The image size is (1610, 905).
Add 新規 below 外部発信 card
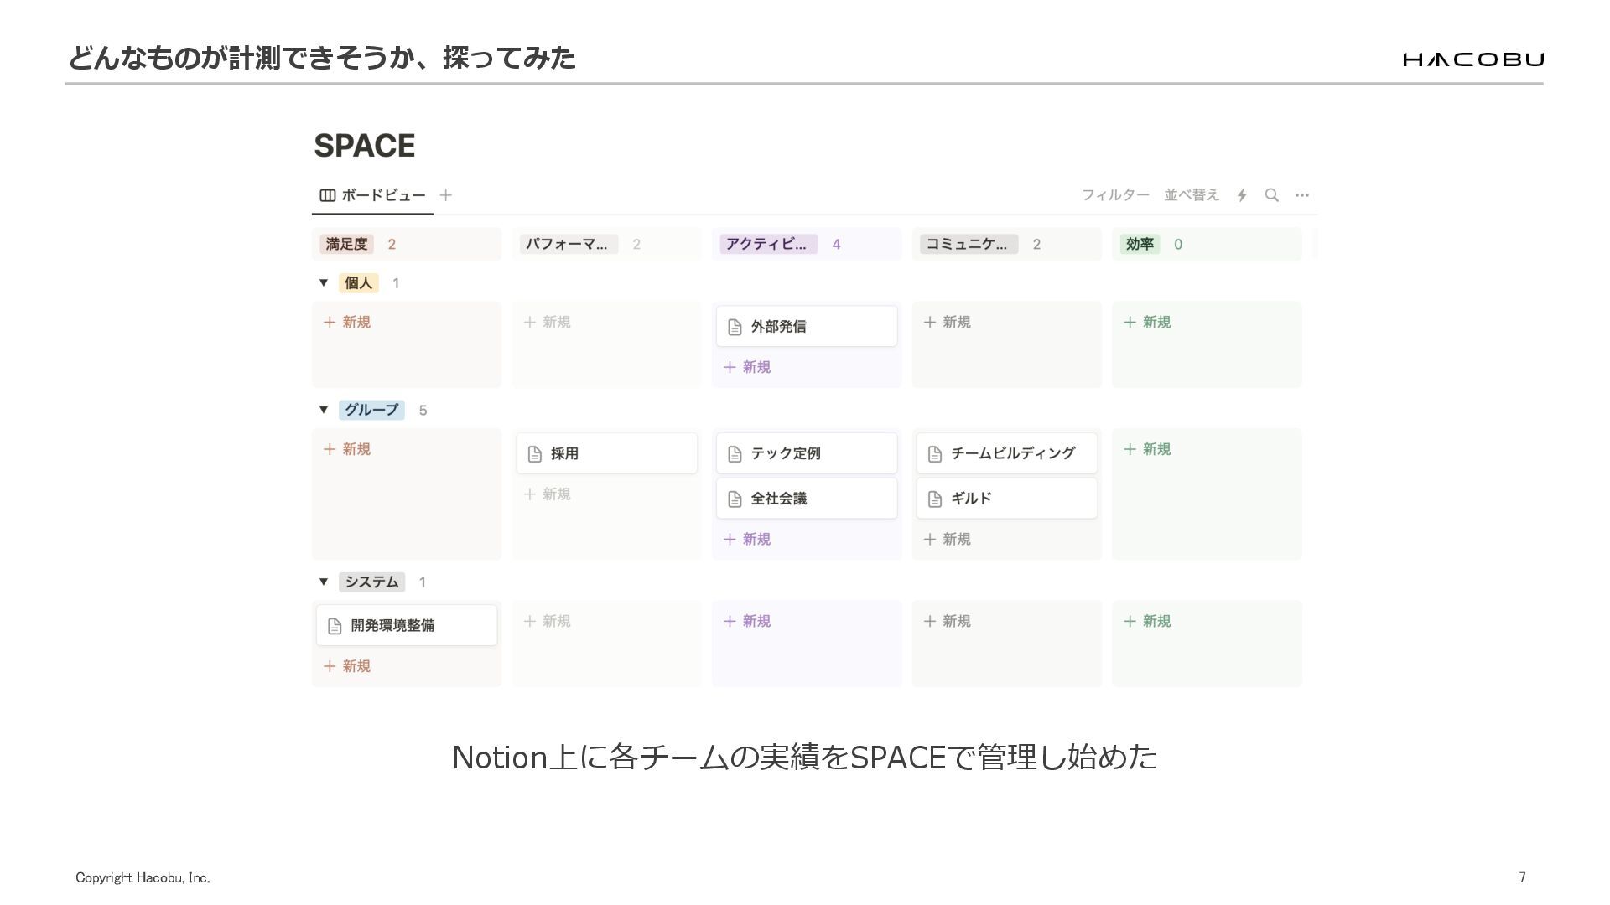point(747,367)
